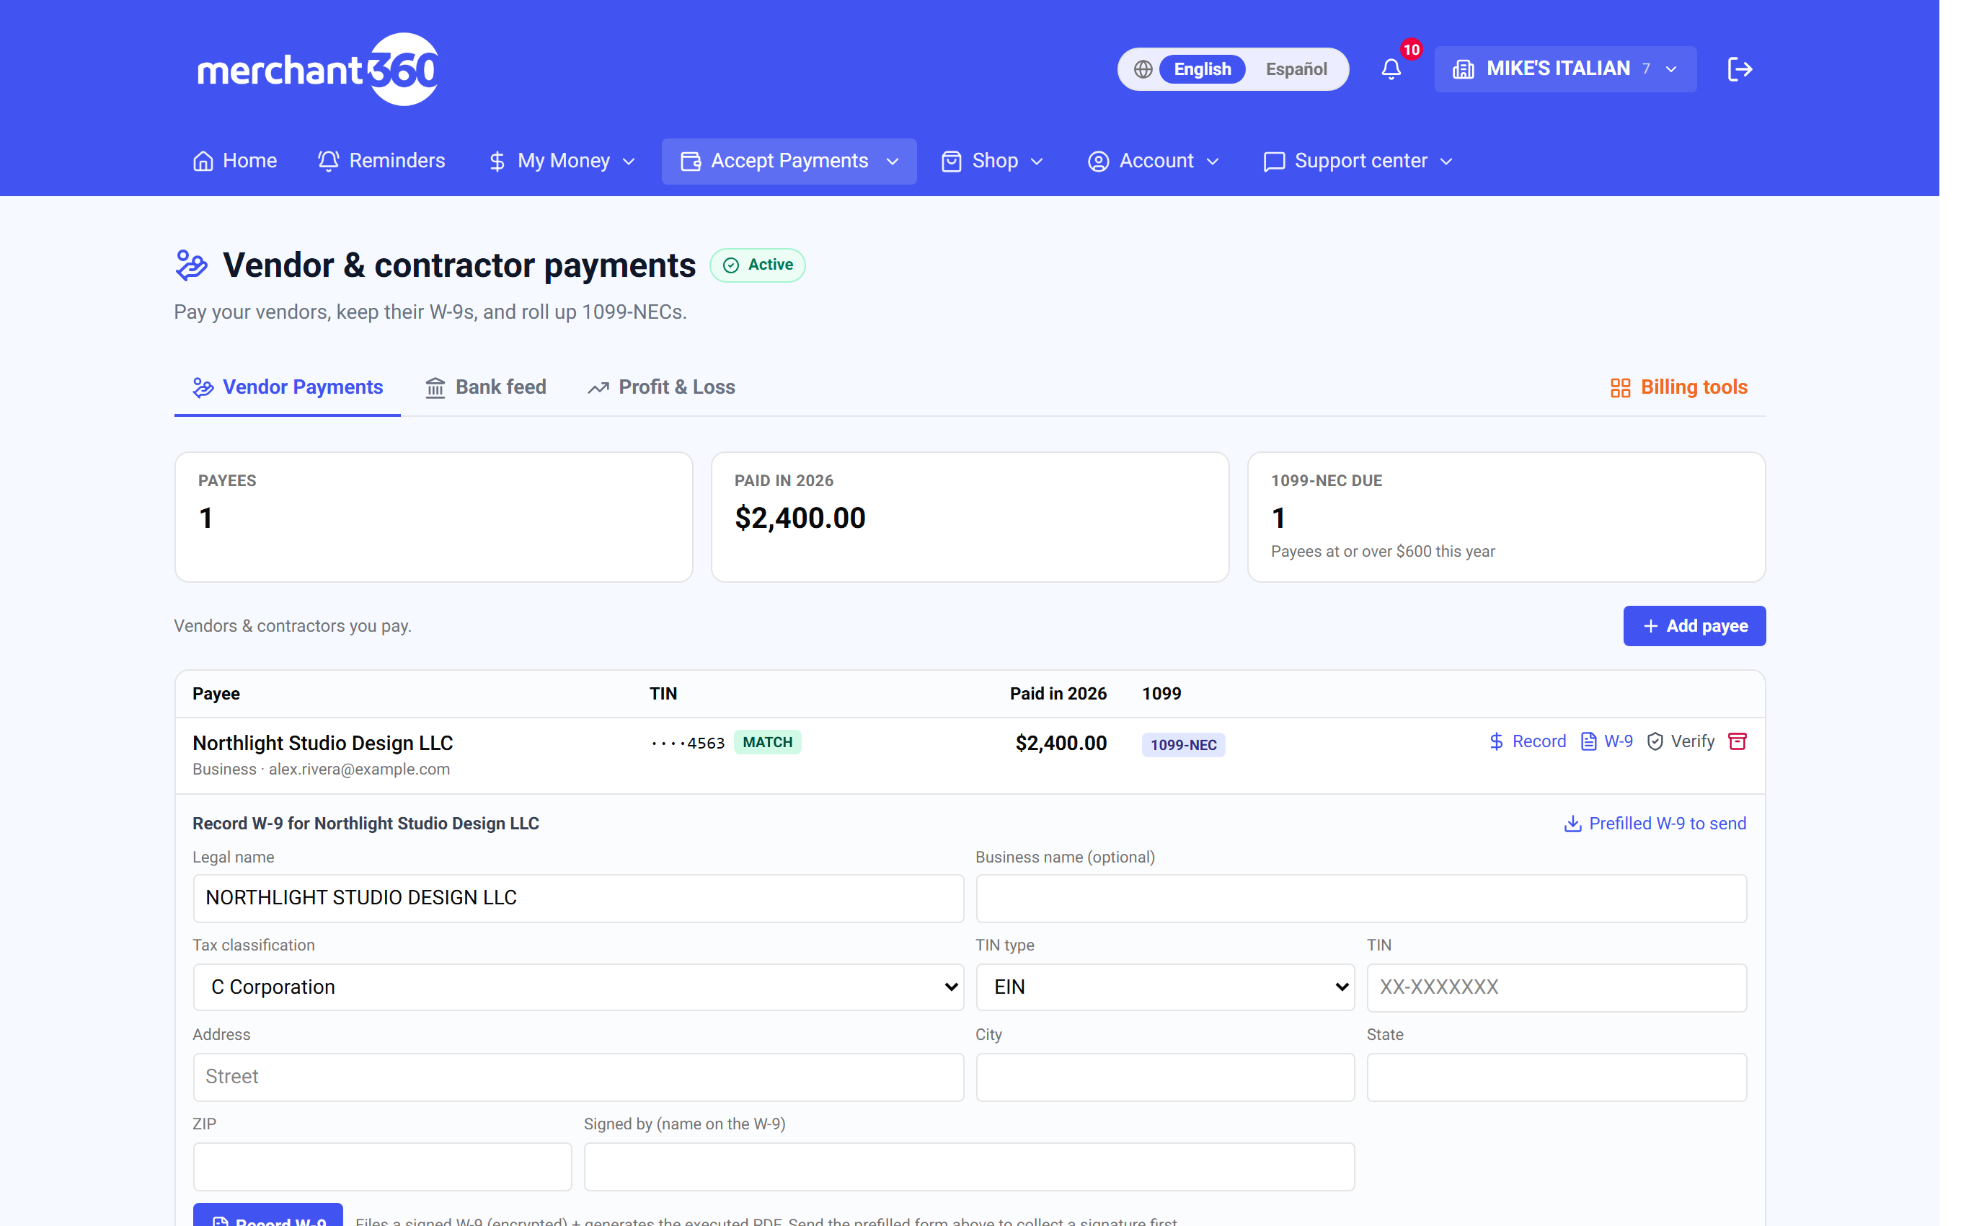Click the 1099-NEC badge

pos(1183,745)
